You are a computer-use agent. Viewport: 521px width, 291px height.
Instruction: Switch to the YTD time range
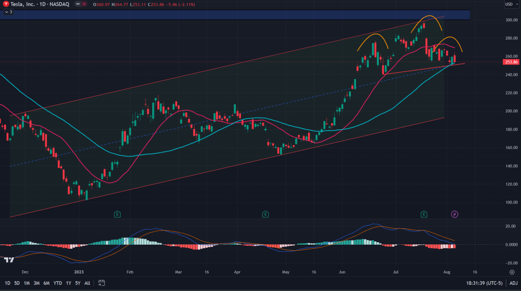tap(58, 283)
